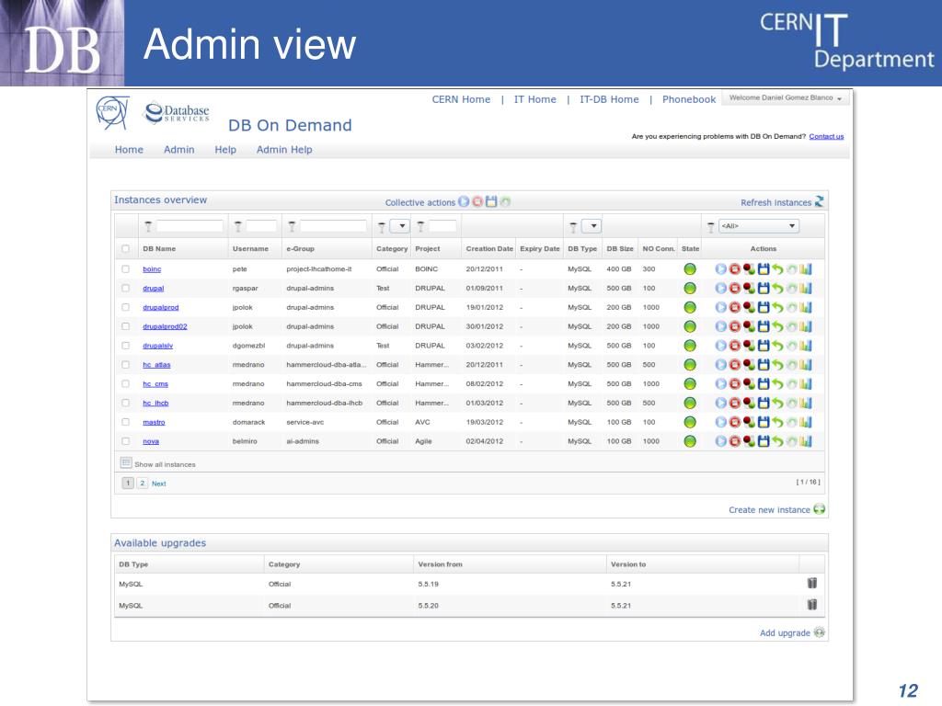Viewport: 942px width, 706px height.
Task: Click Refresh instances
Action: click(782, 202)
